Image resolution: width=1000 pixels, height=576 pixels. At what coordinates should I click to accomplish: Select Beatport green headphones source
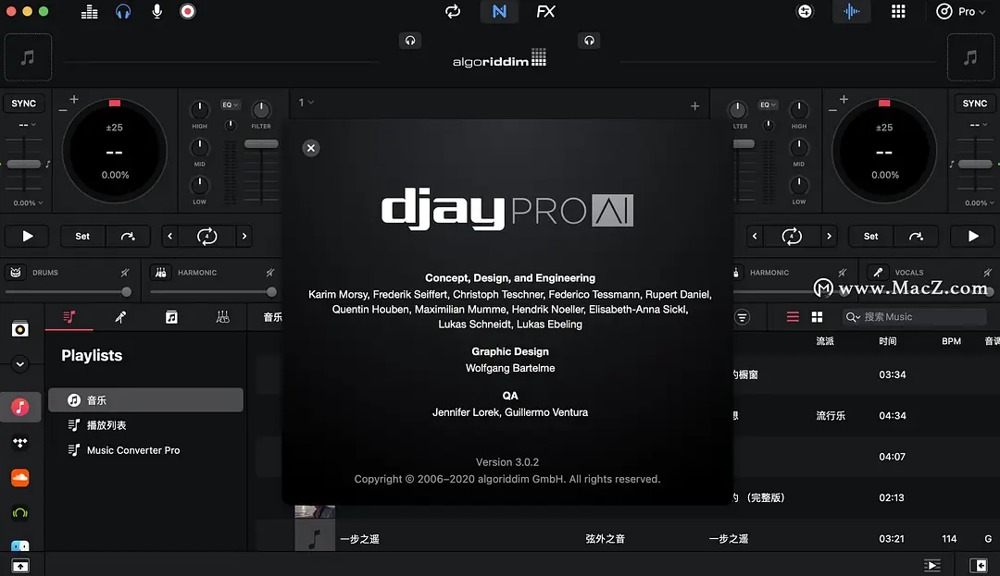[19, 513]
